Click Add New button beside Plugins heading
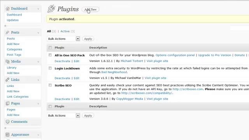 tap(90, 9)
